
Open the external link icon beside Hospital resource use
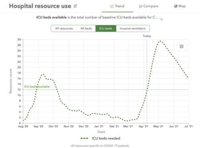(75, 6)
